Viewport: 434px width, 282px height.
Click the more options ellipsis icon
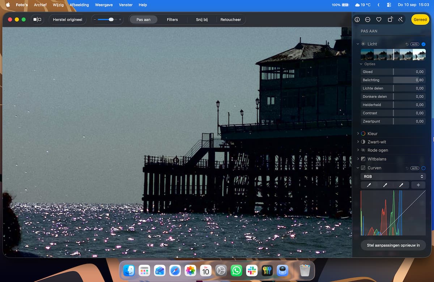368,20
